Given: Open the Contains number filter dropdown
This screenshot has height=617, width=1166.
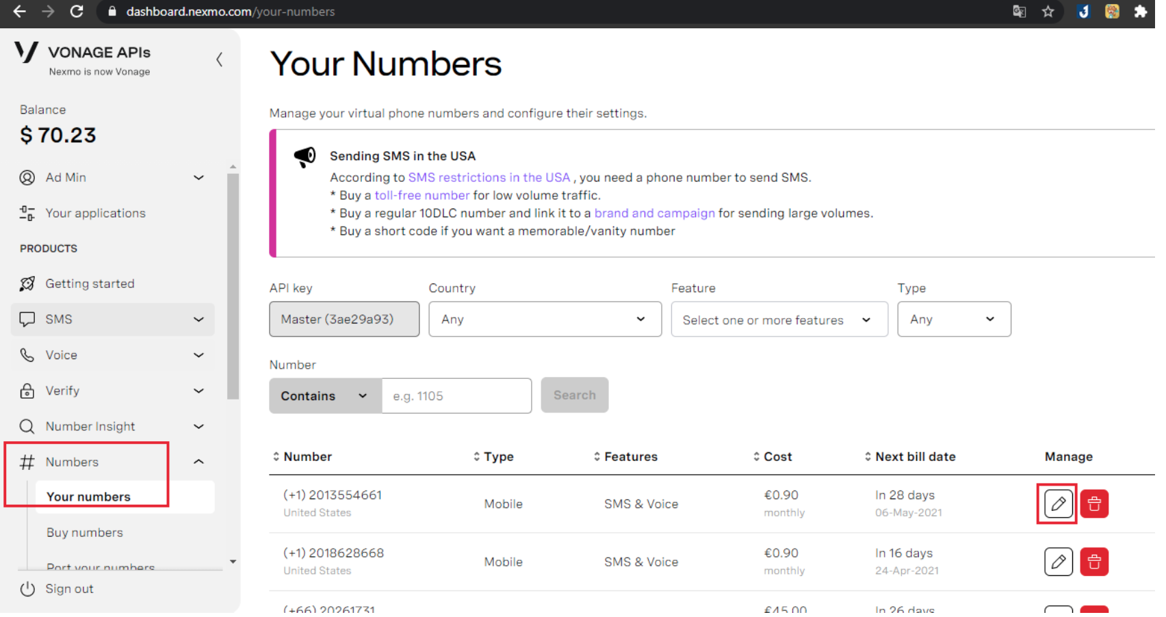Looking at the screenshot, I should 325,396.
